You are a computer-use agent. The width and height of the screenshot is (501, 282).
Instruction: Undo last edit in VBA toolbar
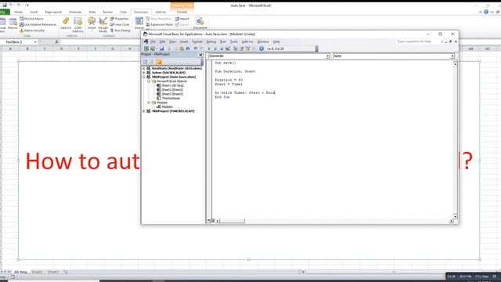195,49
